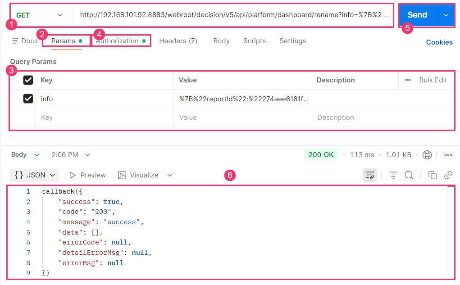Screen dimensions: 460x285
Task: Click the empty Value placeholder field
Action: pyautogui.click(x=243, y=117)
